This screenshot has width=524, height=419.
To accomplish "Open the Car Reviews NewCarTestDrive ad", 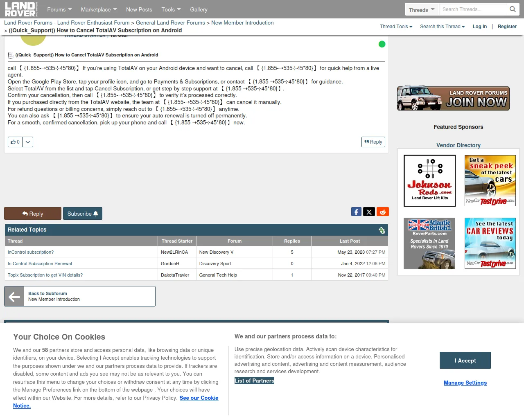I will point(490,243).
